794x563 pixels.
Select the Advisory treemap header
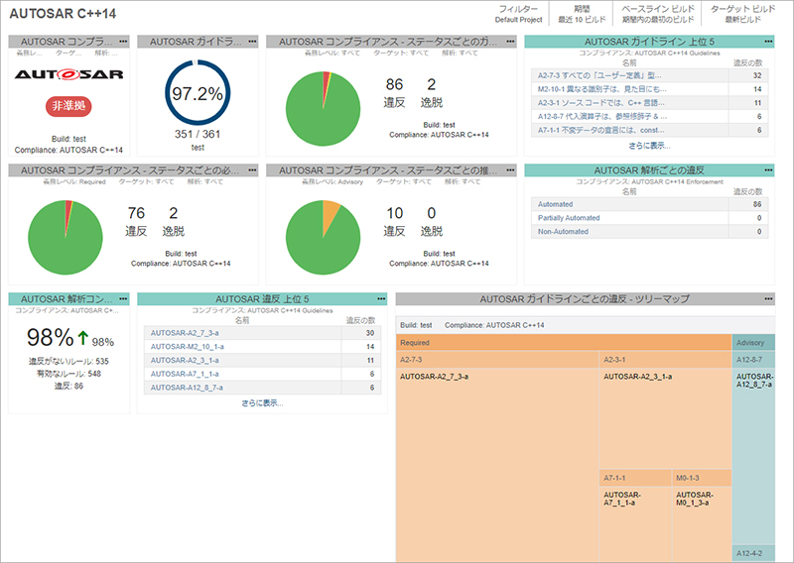pyautogui.click(x=753, y=342)
